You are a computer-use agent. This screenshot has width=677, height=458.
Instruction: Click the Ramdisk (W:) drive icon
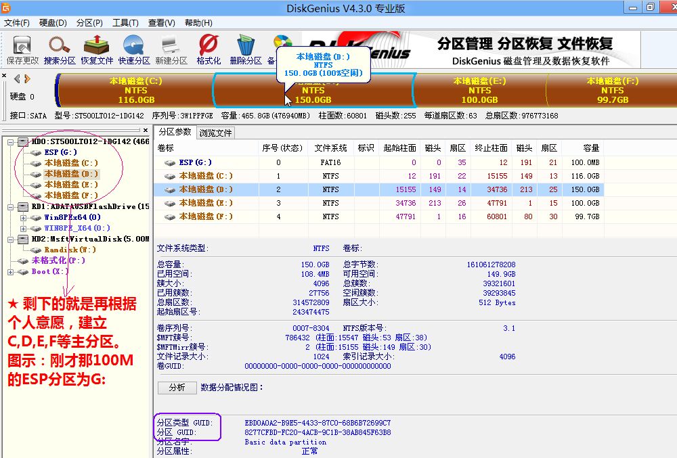tap(37, 249)
